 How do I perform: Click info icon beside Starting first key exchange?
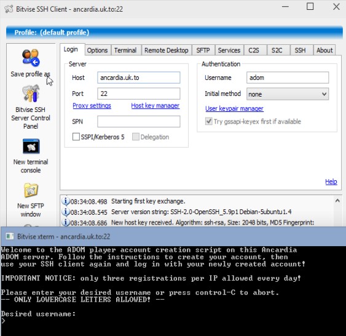pos(66,201)
